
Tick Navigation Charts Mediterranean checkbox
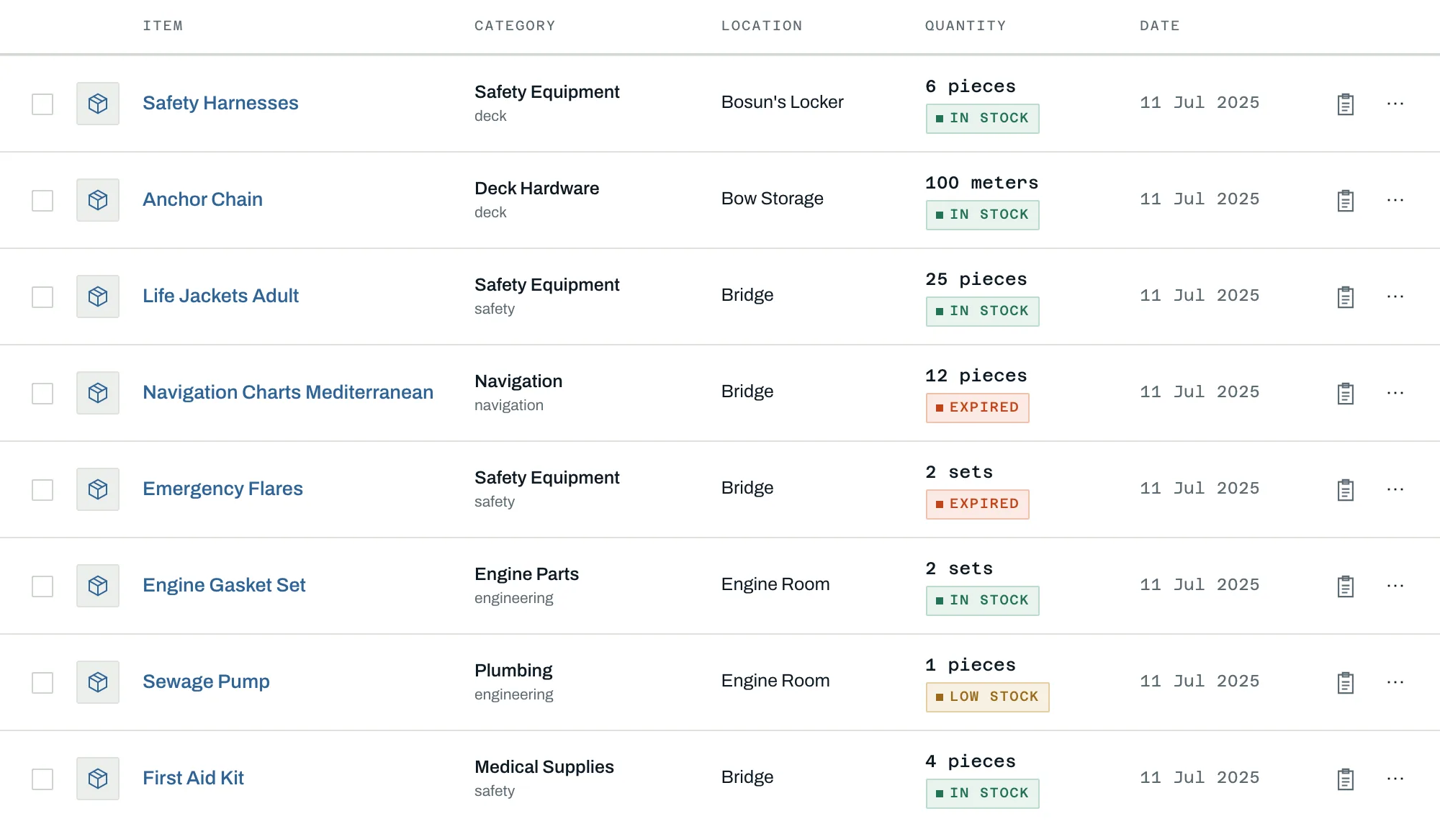42,393
